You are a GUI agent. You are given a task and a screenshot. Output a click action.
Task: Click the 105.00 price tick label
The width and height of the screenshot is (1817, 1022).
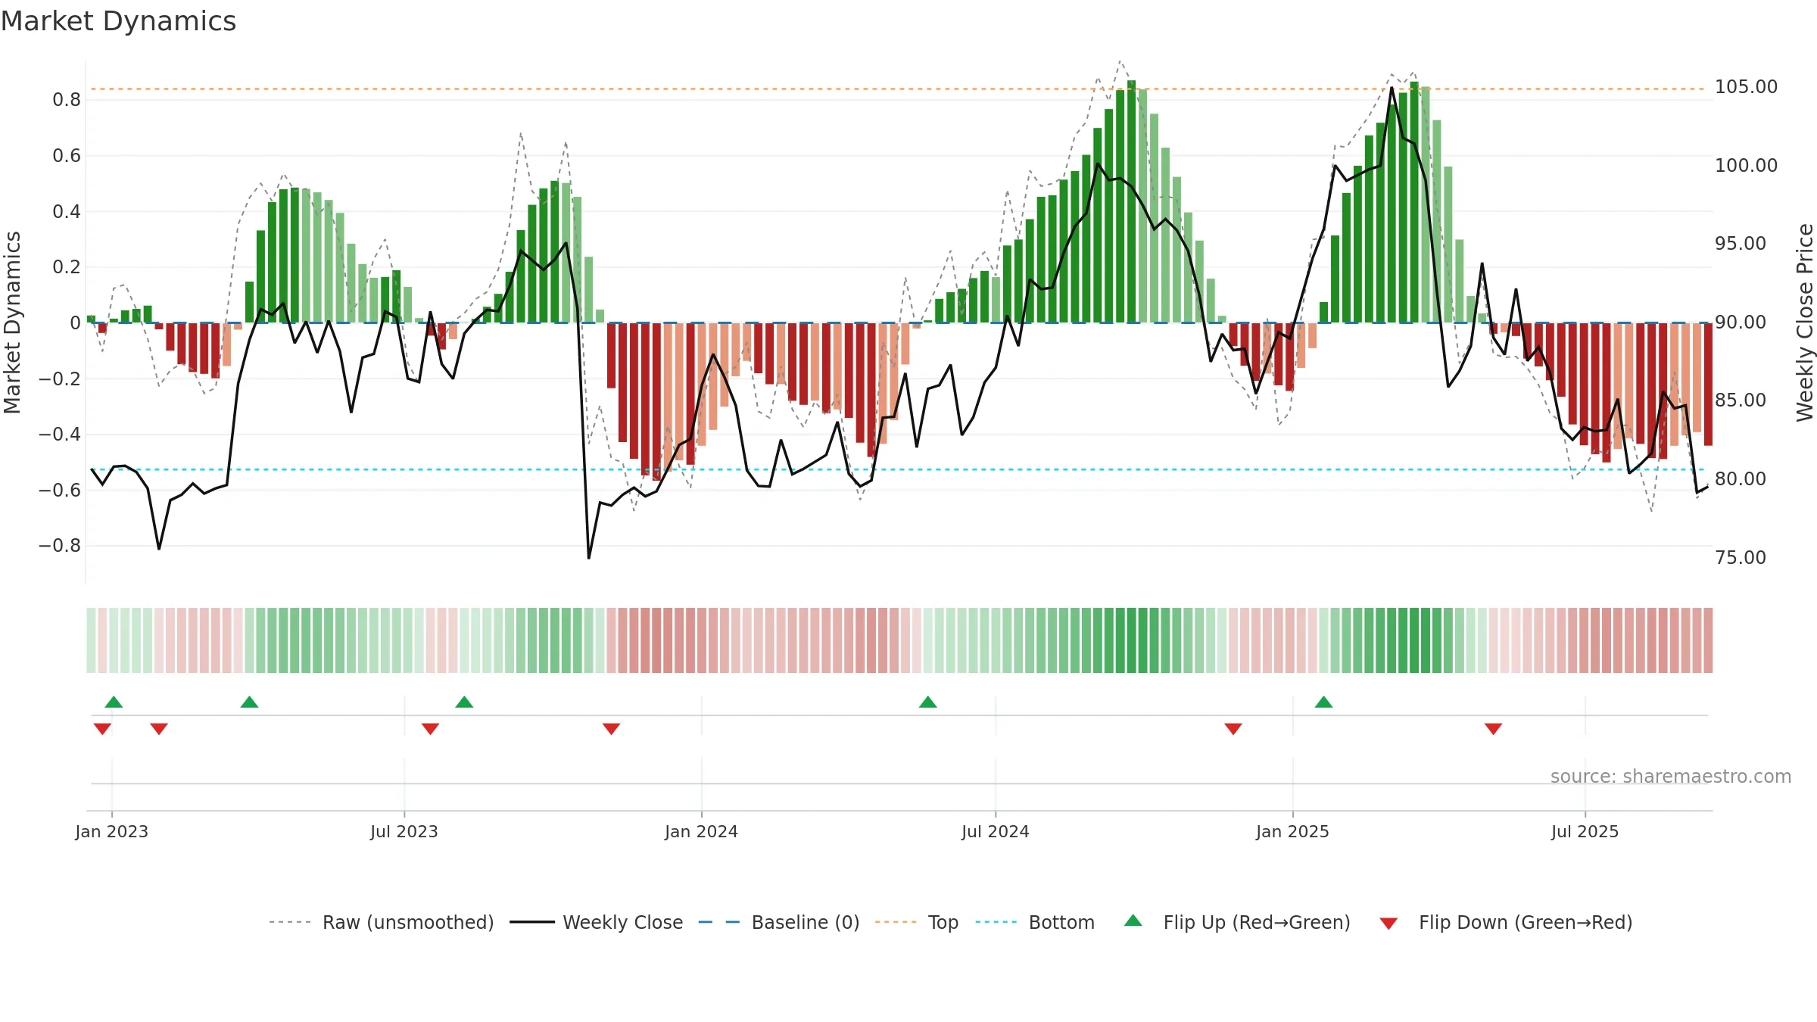point(1747,87)
